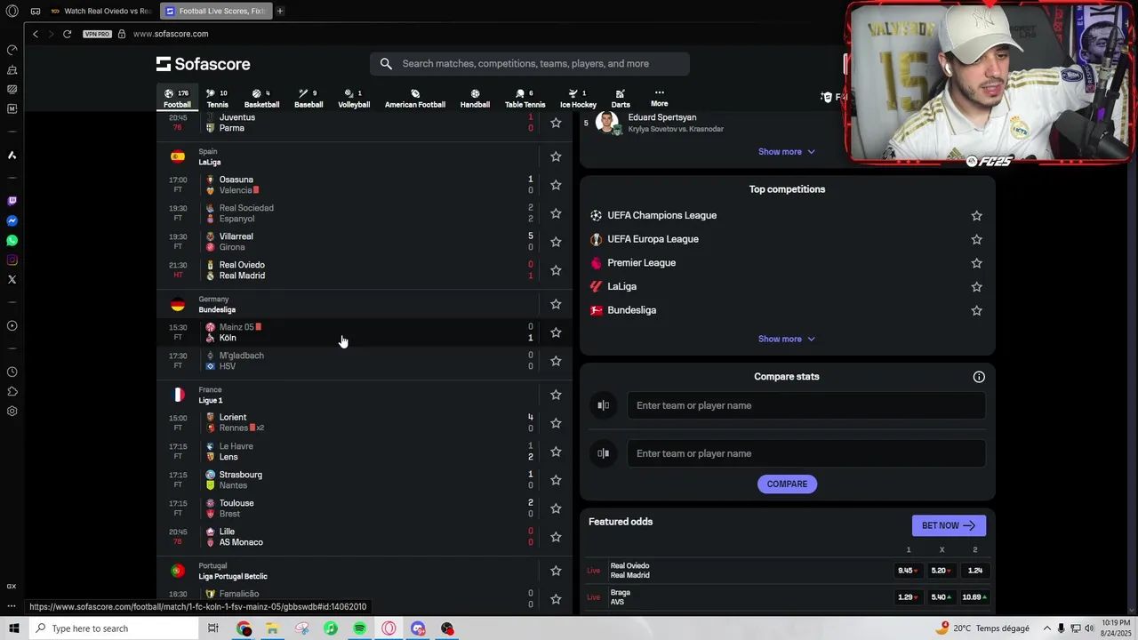
Task: Favorite Lille vs AS Monaco match
Action: tap(556, 537)
